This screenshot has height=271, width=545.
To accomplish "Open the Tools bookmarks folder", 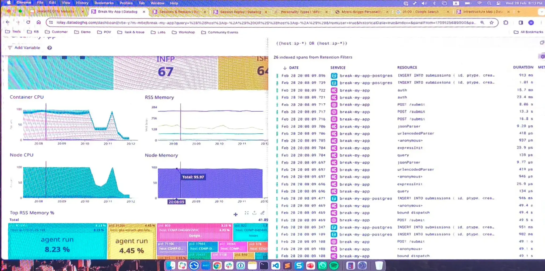I will [x=13, y=32].
